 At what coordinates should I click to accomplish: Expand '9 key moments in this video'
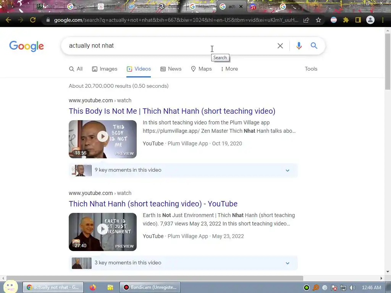183,171
